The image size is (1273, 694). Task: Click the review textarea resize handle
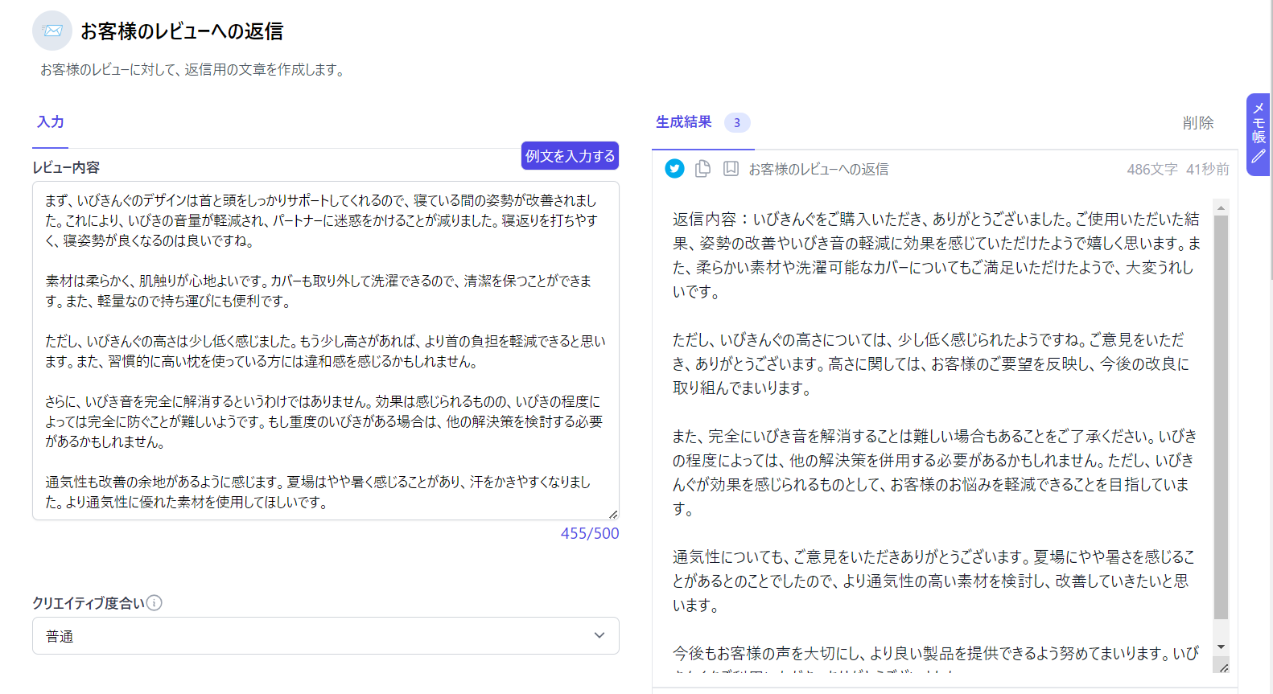613,514
